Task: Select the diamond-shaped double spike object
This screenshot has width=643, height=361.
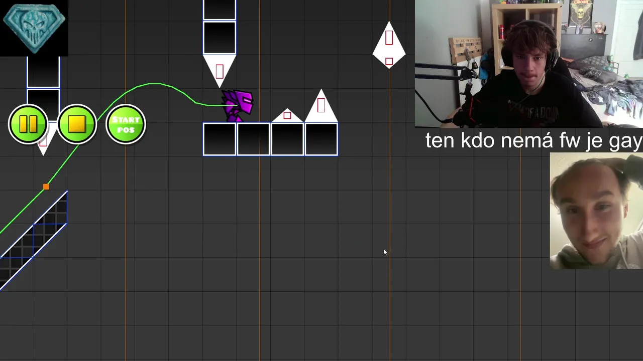Action: pyautogui.click(x=389, y=46)
